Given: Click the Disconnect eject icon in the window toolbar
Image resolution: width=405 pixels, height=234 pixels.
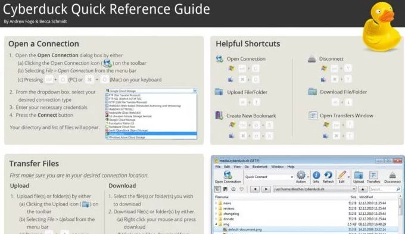Looking at the screenshot, I should click(x=392, y=175).
